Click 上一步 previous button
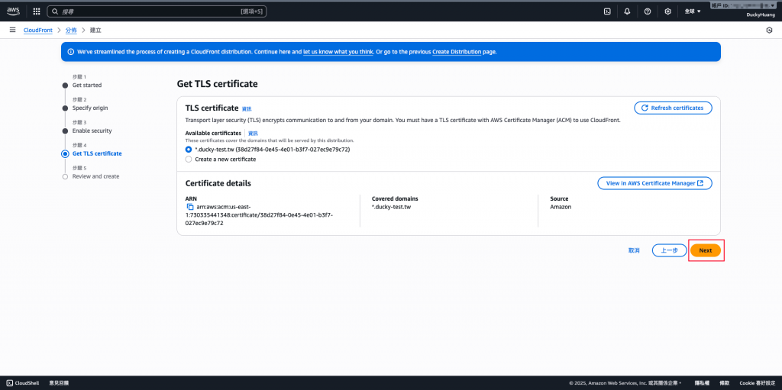Viewport: 782px width, 390px height. (x=669, y=250)
